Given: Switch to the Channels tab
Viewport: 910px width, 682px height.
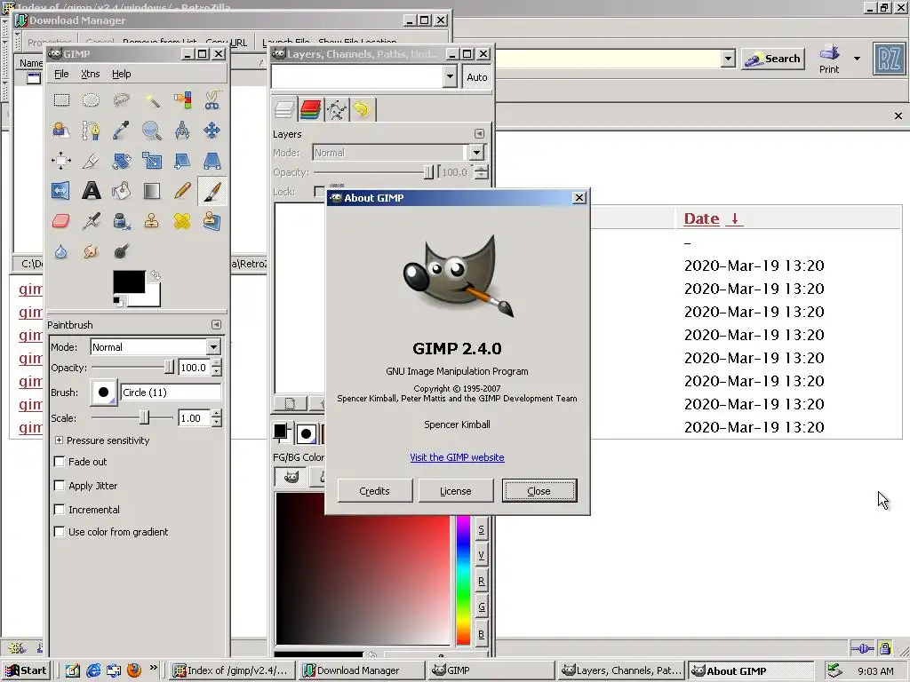Looking at the screenshot, I should 310,109.
